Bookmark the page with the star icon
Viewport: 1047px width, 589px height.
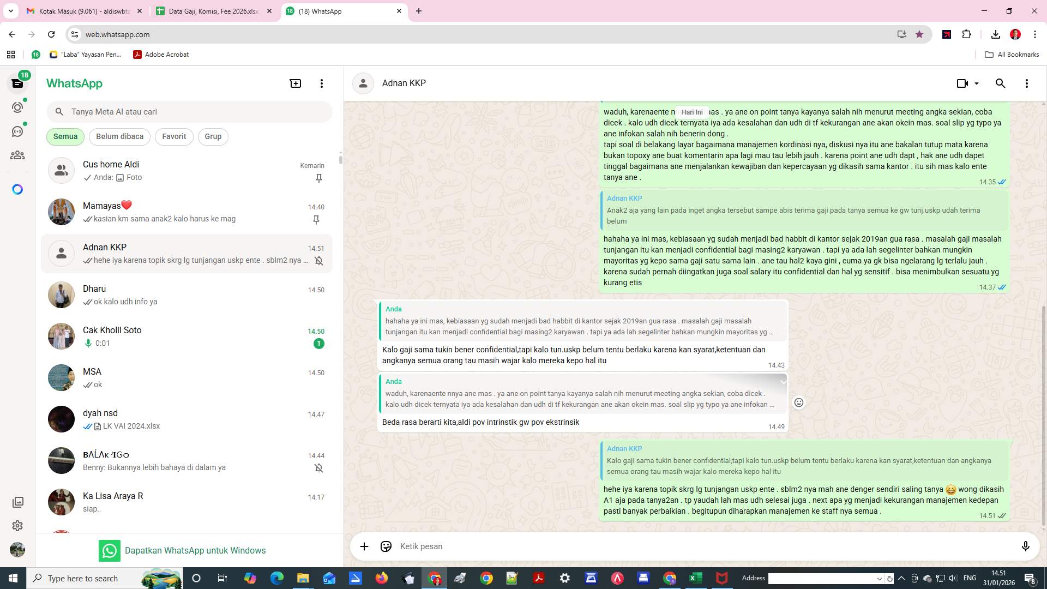[x=919, y=34]
